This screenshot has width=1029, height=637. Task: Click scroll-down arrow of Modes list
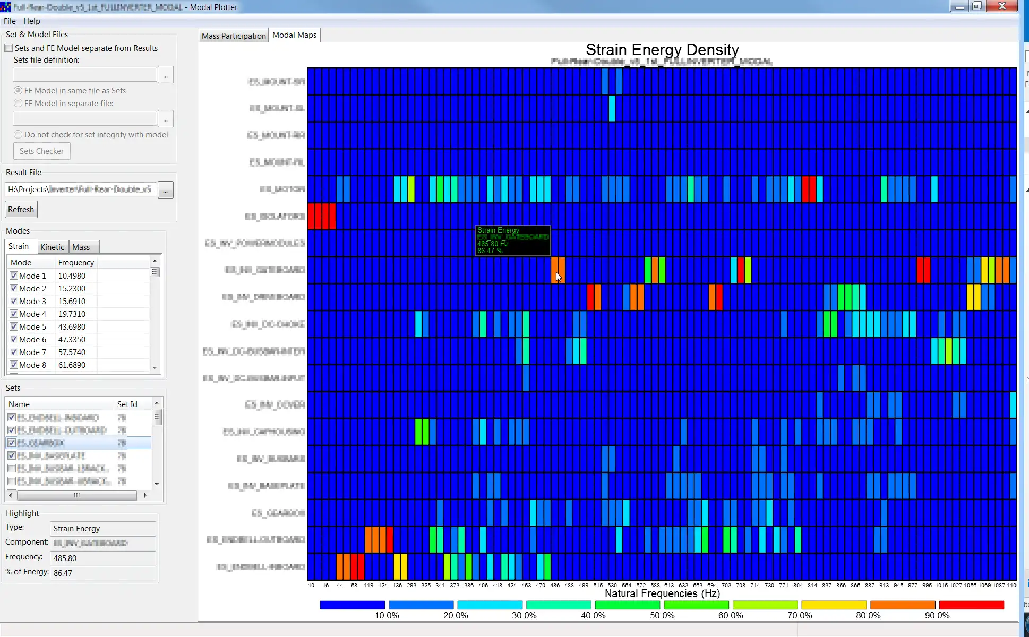(x=155, y=367)
